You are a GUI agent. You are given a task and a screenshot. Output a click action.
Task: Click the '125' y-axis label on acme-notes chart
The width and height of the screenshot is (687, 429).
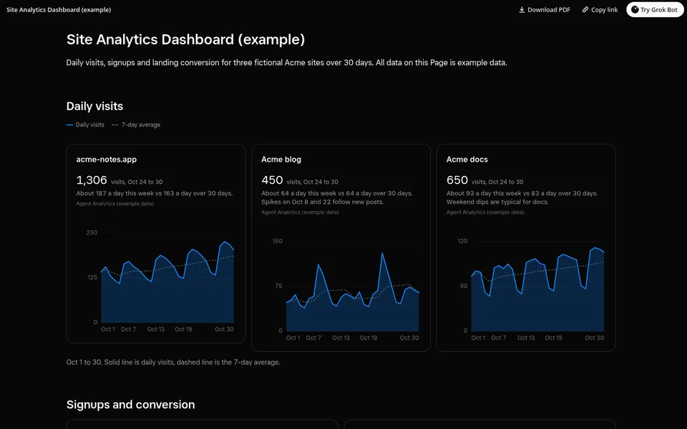[92, 277]
